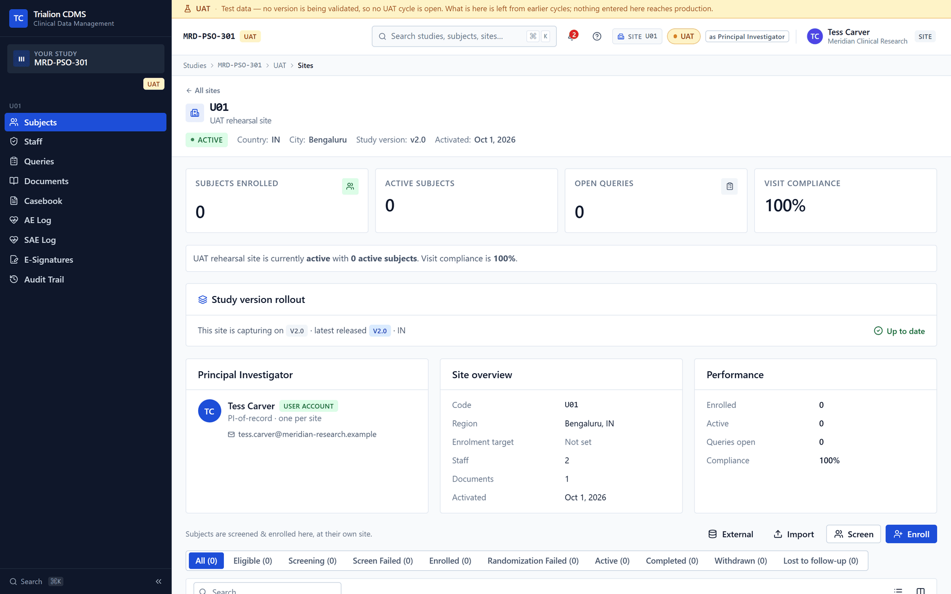The image size is (951, 594).
Task: Open the UAT environment pill in header
Action: click(x=684, y=36)
